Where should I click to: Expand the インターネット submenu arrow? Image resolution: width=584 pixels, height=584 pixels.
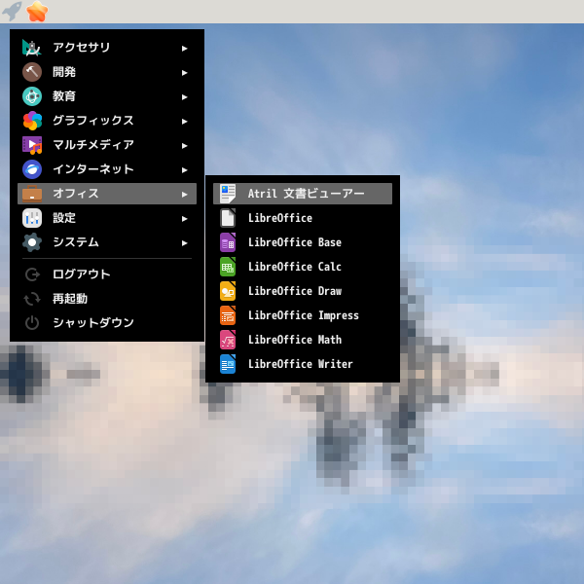point(184,169)
